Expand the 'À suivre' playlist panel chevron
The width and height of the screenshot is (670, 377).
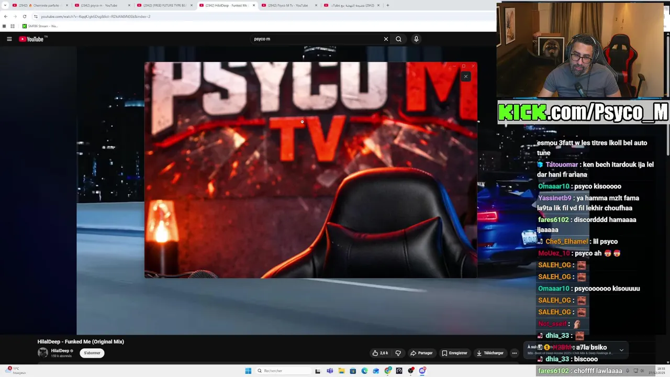coord(621,350)
